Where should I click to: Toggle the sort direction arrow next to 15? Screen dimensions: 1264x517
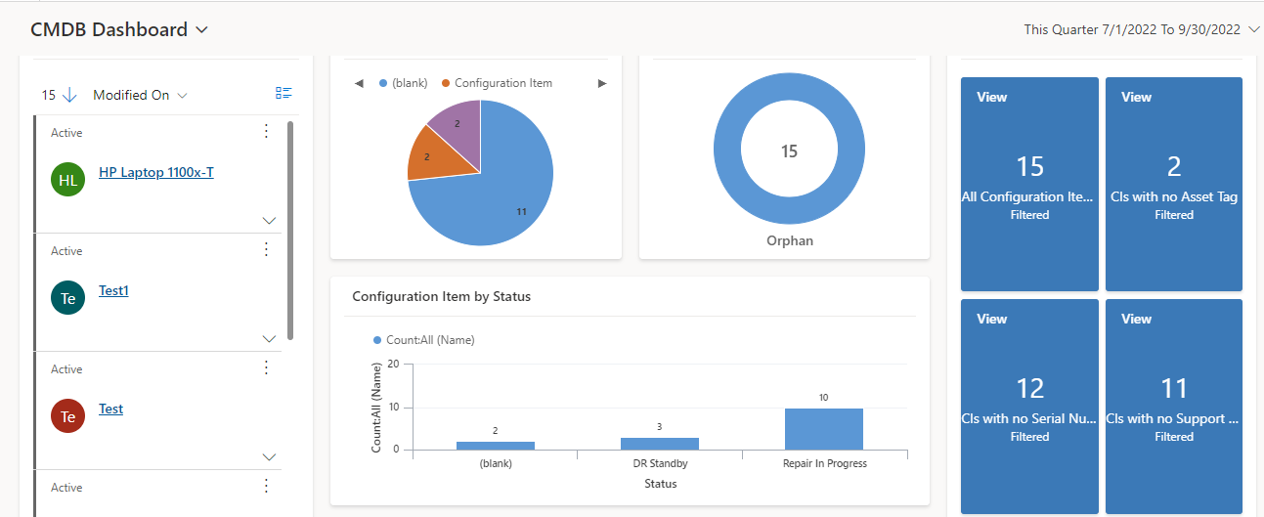tap(69, 95)
